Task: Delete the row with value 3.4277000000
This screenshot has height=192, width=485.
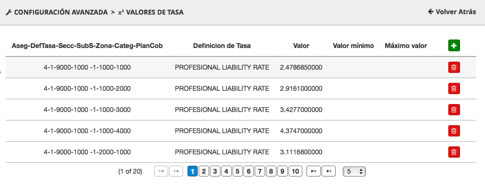Action: (x=454, y=110)
